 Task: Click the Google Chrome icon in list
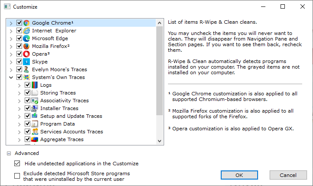(x=26, y=23)
